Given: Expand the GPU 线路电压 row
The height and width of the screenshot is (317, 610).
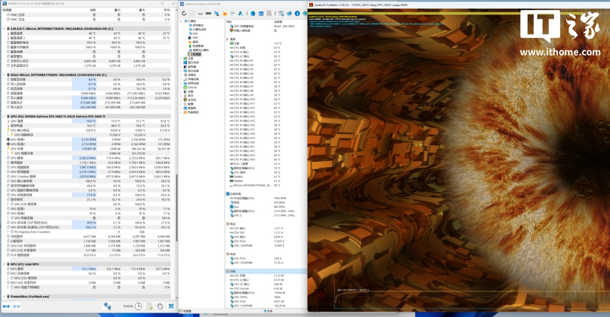Looking at the screenshot, I should pyautogui.click(x=8, y=135).
